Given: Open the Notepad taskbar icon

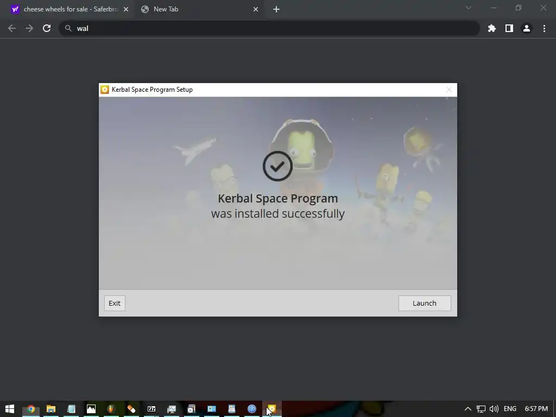Looking at the screenshot, I should pos(71,409).
